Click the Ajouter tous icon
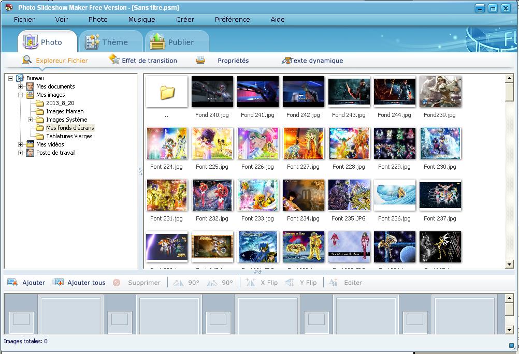The image size is (519, 354). (x=59, y=283)
